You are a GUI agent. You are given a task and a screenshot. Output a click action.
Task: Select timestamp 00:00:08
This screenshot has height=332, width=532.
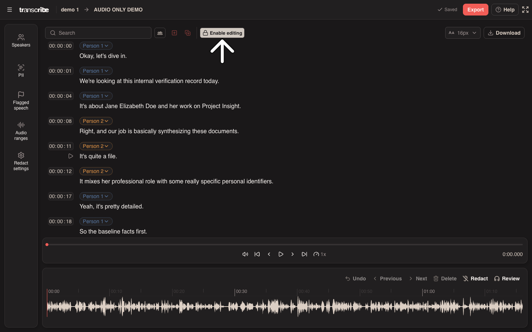(61, 121)
